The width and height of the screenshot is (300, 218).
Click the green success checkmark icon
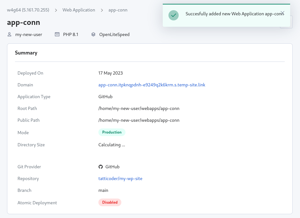pos(173,15)
